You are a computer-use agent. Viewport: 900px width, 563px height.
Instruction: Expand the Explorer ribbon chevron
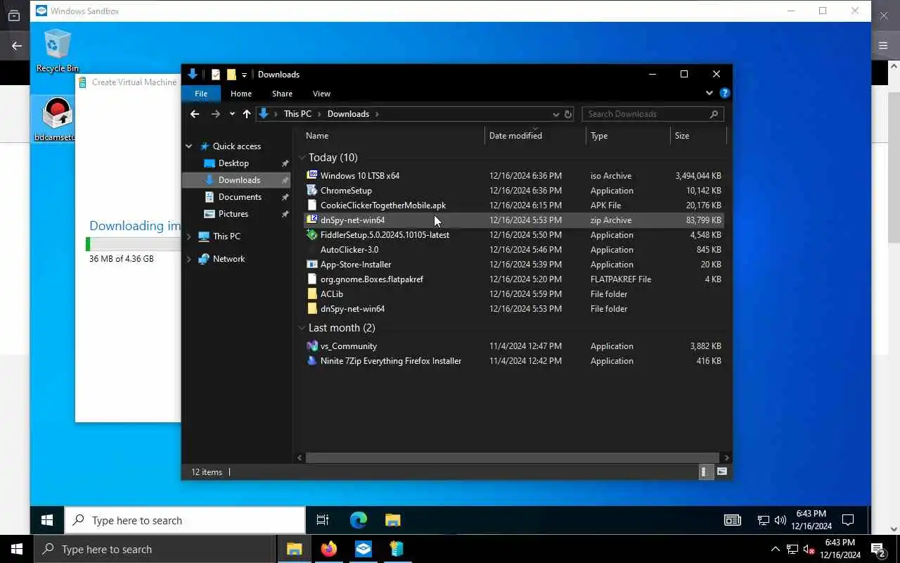[709, 93]
